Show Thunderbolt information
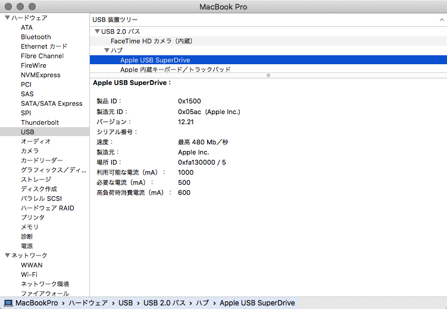 point(40,122)
